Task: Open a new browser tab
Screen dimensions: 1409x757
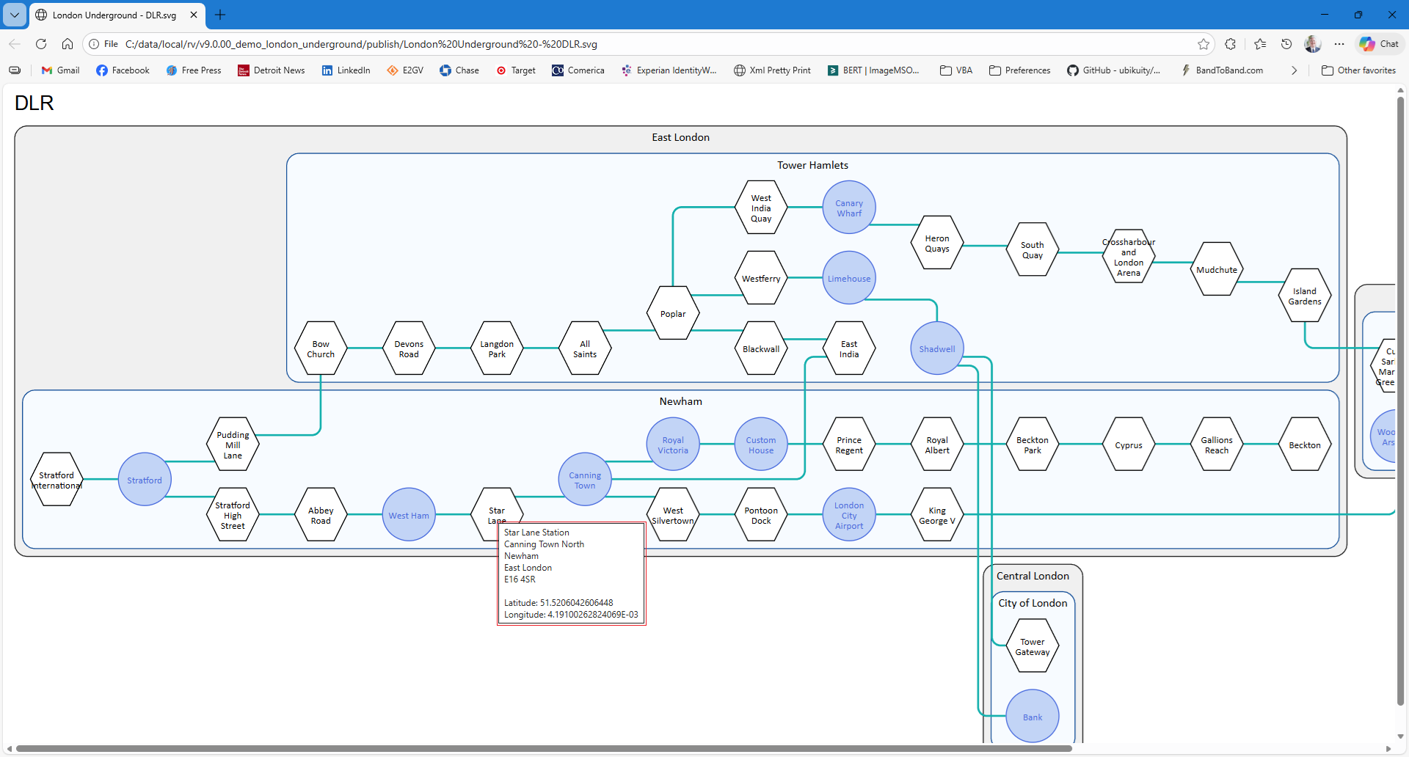Action: click(x=220, y=15)
